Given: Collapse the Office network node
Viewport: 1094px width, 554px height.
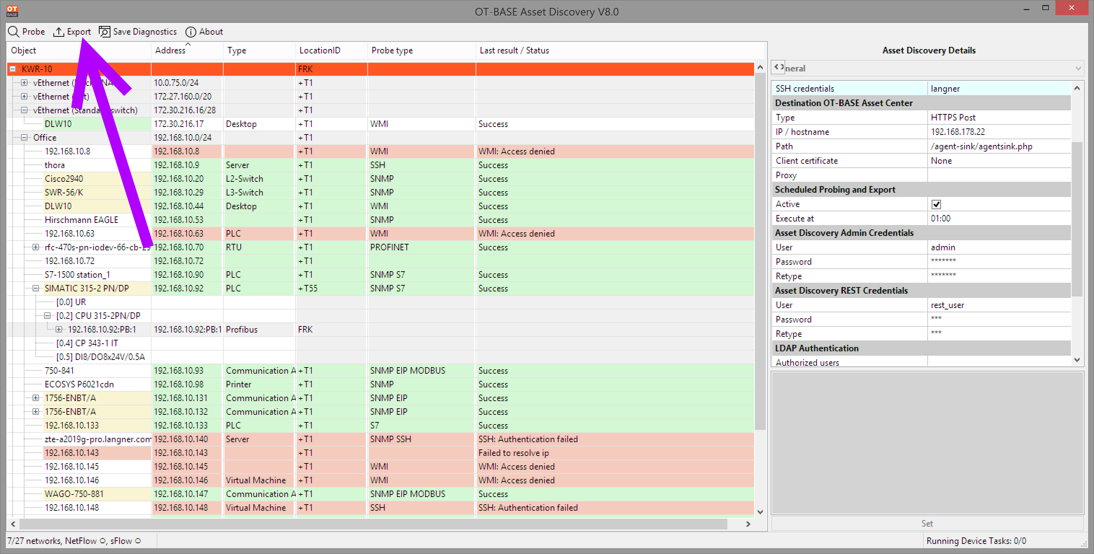Looking at the screenshot, I should pyautogui.click(x=24, y=137).
